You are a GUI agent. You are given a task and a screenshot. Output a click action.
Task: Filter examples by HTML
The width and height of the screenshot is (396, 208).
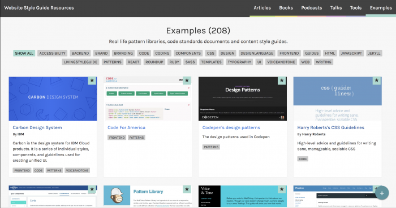click(330, 54)
